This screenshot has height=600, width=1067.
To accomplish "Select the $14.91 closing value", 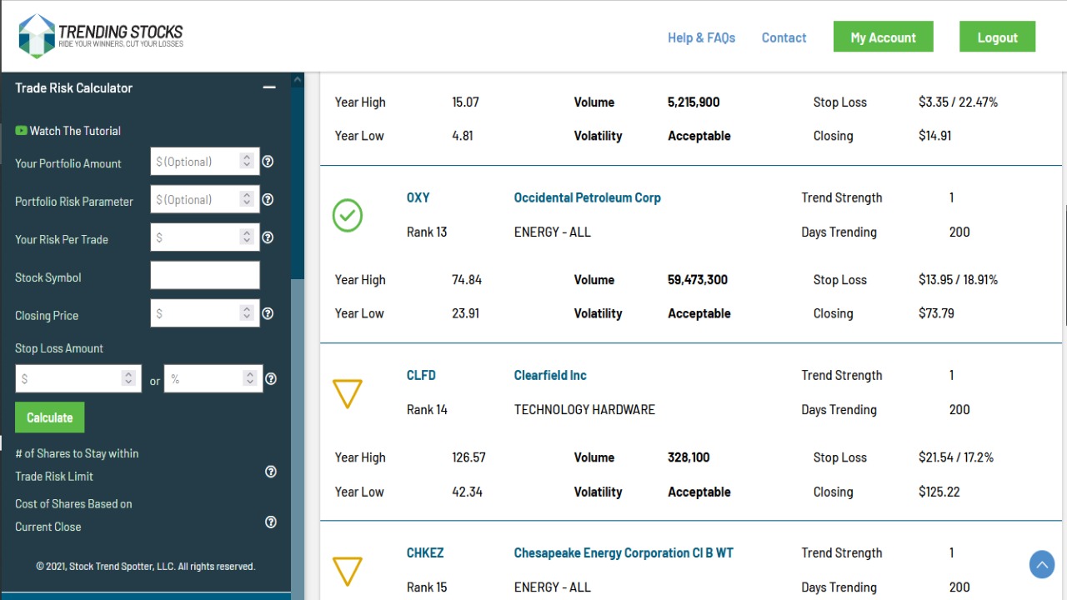I will click(935, 136).
